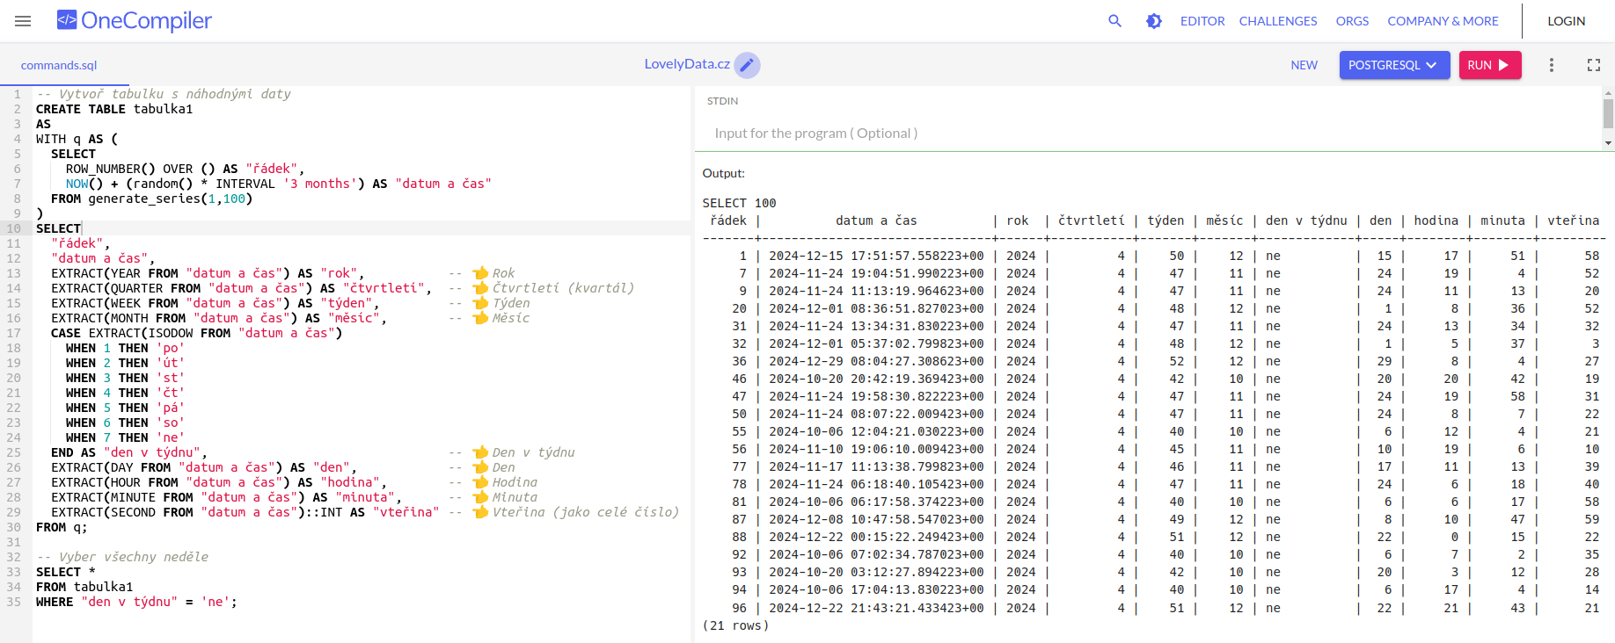Click the 'FROM q;' code line
Screen dimensions: 1615x643
pos(62,527)
